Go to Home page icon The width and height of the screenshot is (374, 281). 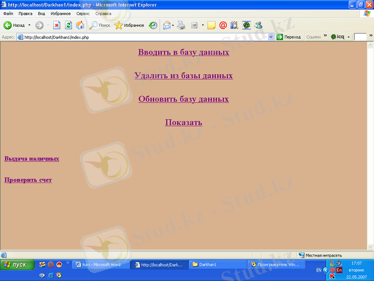point(80,25)
